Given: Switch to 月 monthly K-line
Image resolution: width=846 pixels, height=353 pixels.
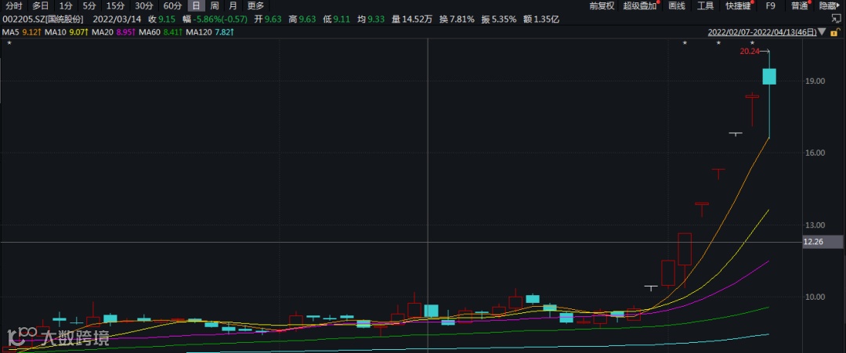Looking at the screenshot, I should coord(233,6).
